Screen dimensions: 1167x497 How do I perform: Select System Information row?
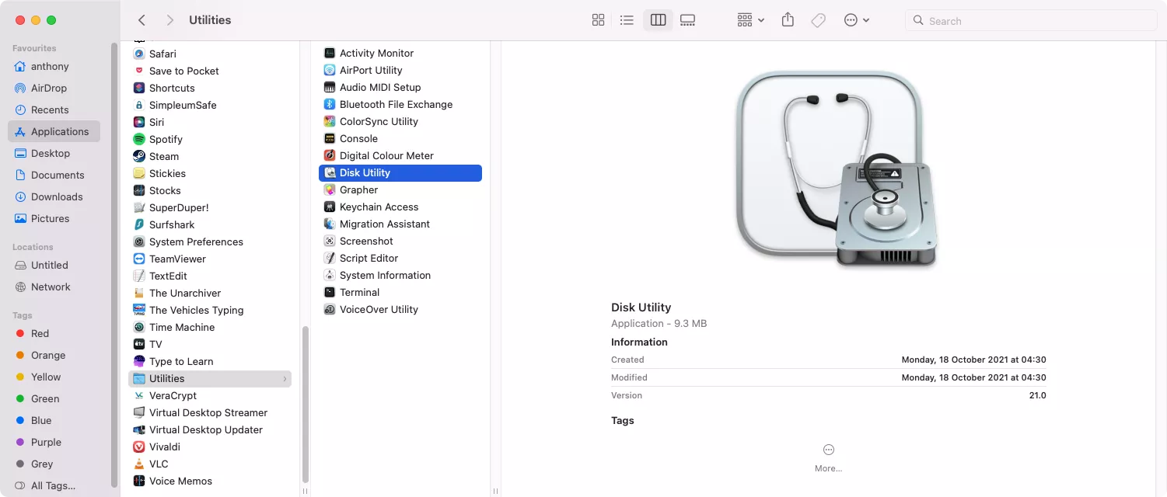point(400,275)
